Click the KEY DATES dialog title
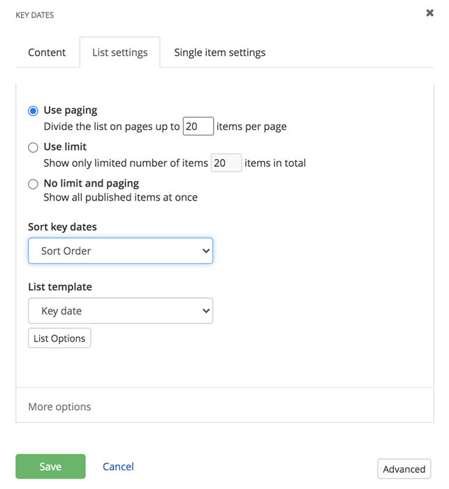The image size is (449, 489). pos(35,15)
